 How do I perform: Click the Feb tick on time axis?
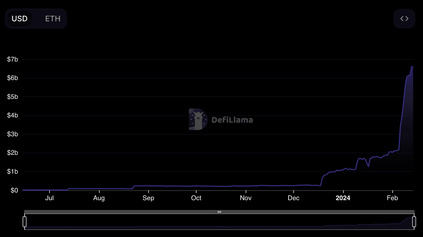pyautogui.click(x=392, y=198)
